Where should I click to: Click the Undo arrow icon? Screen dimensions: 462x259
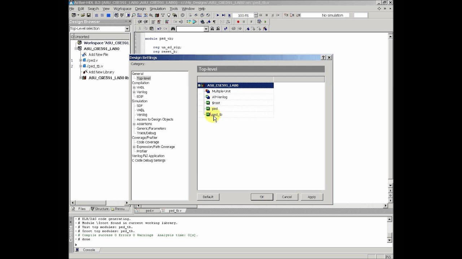(x=159, y=28)
